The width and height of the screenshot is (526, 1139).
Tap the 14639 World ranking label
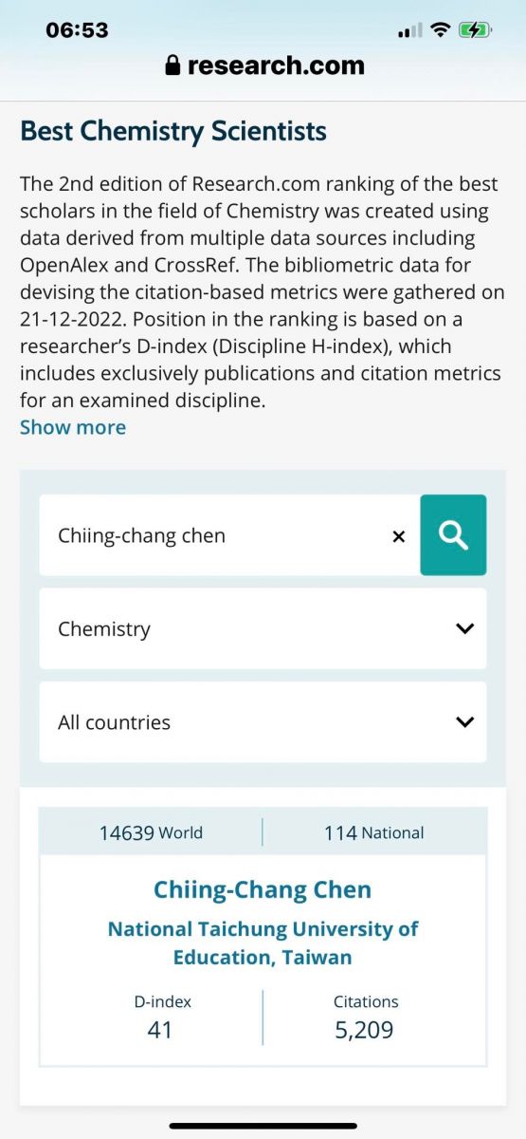pos(151,832)
